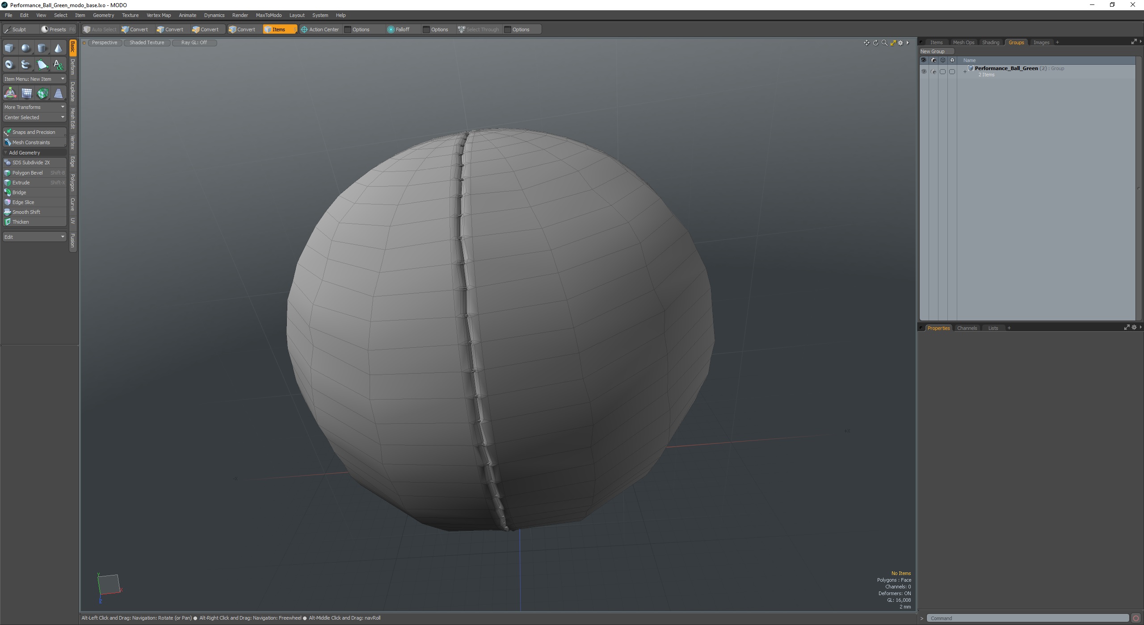This screenshot has width=1144, height=625.
Task: Open the Edit dropdown
Action: (34, 237)
